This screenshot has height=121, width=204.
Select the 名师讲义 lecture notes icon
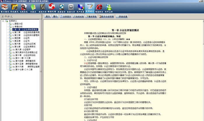(x=90, y=8)
